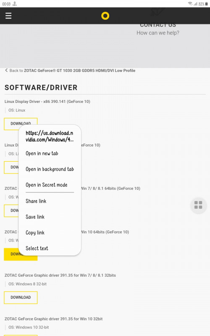The height and width of the screenshot is (336, 210).
Task: Go back to ZOTAC GeForce GT 1030 page
Action: tap(72, 71)
